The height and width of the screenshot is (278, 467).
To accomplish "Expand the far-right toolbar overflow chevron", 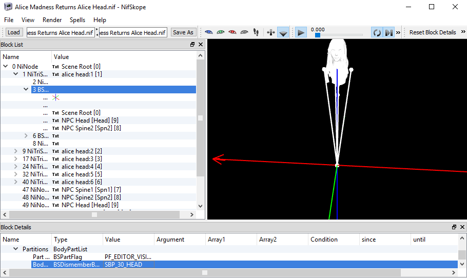I will 463,32.
